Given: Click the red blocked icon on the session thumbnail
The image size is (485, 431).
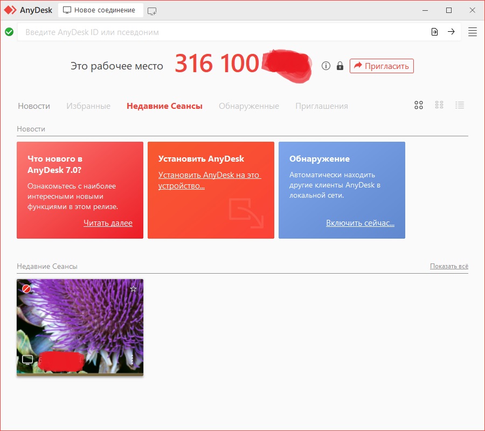Looking at the screenshot, I should click(26, 289).
